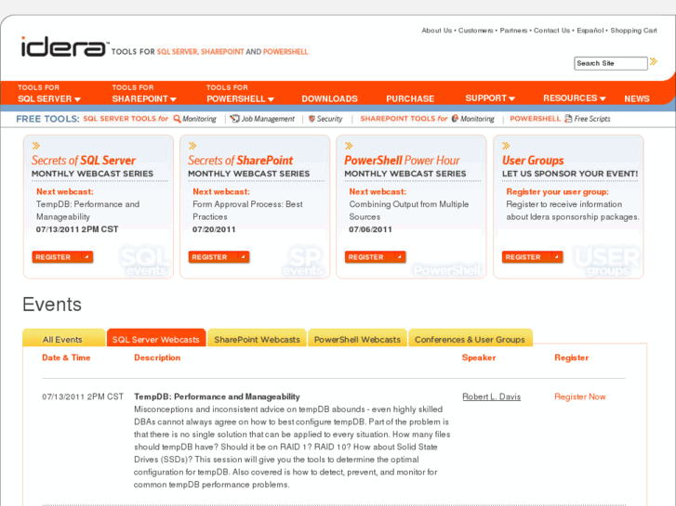676x506 pixels.
Task: Click the PowerShell Power Hour heading
Action: tap(403, 161)
